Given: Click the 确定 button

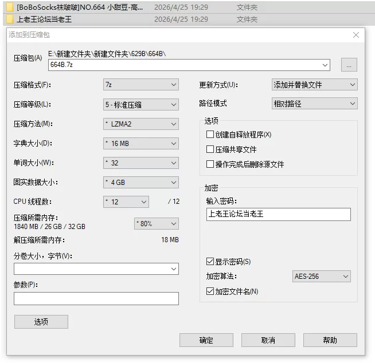Looking at the screenshot, I should (206, 340).
